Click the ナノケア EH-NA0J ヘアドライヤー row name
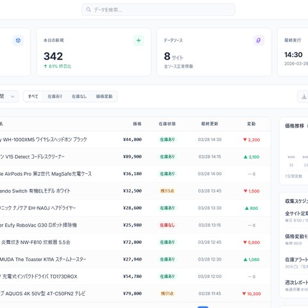This screenshot has width=308, height=308. tap(38, 208)
